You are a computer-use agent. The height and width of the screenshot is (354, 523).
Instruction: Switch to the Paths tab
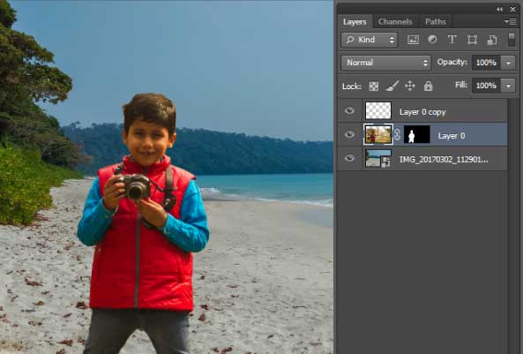point(436,22)
